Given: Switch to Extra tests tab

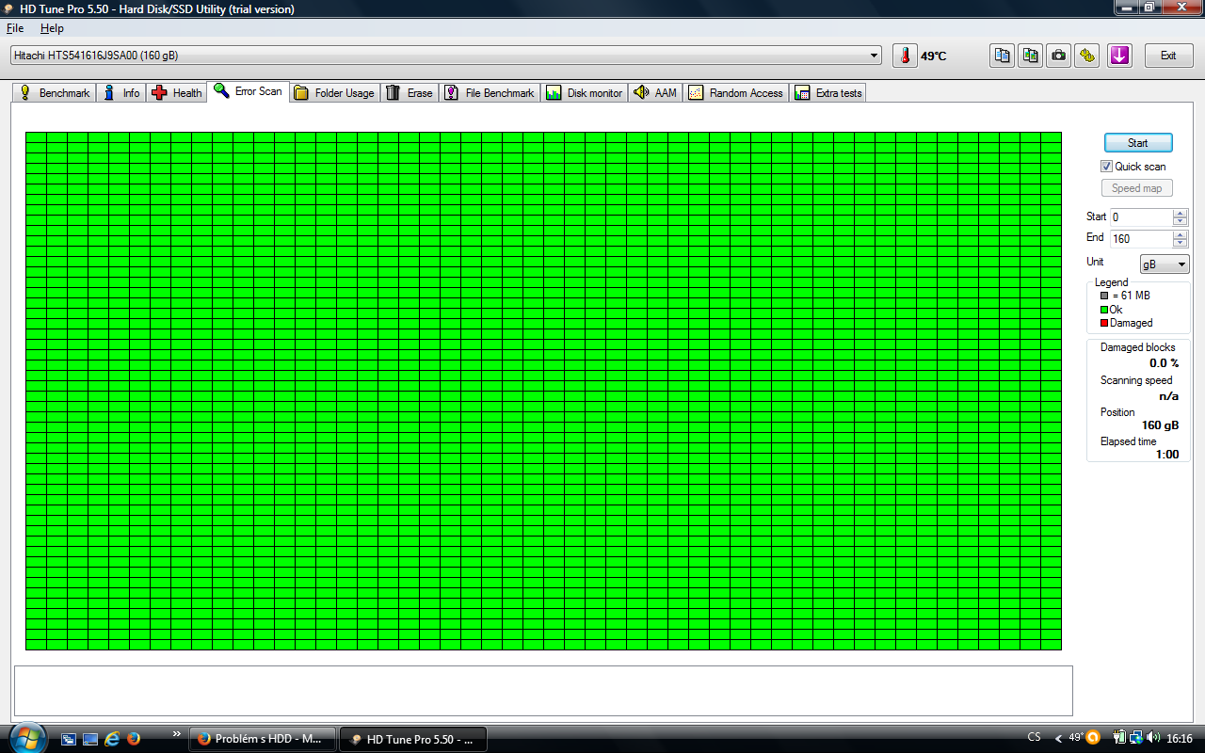Looking at the screenshot, I should pos(828,92).
